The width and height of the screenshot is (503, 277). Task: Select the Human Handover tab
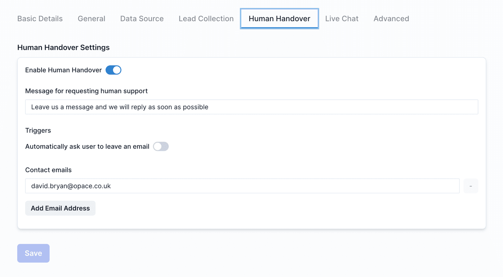(x=279, y=18)
